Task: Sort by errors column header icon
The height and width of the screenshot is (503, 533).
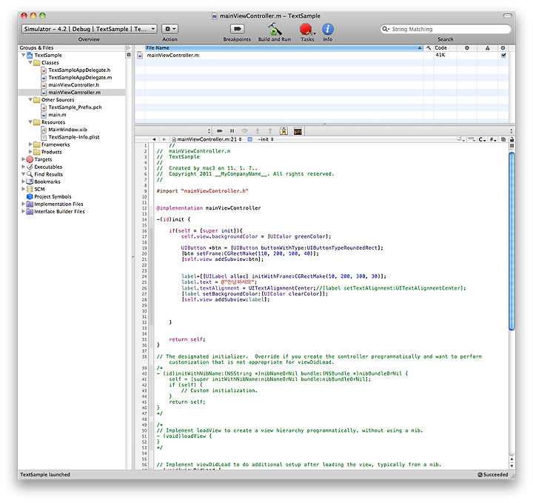Action: coord(466,48)
